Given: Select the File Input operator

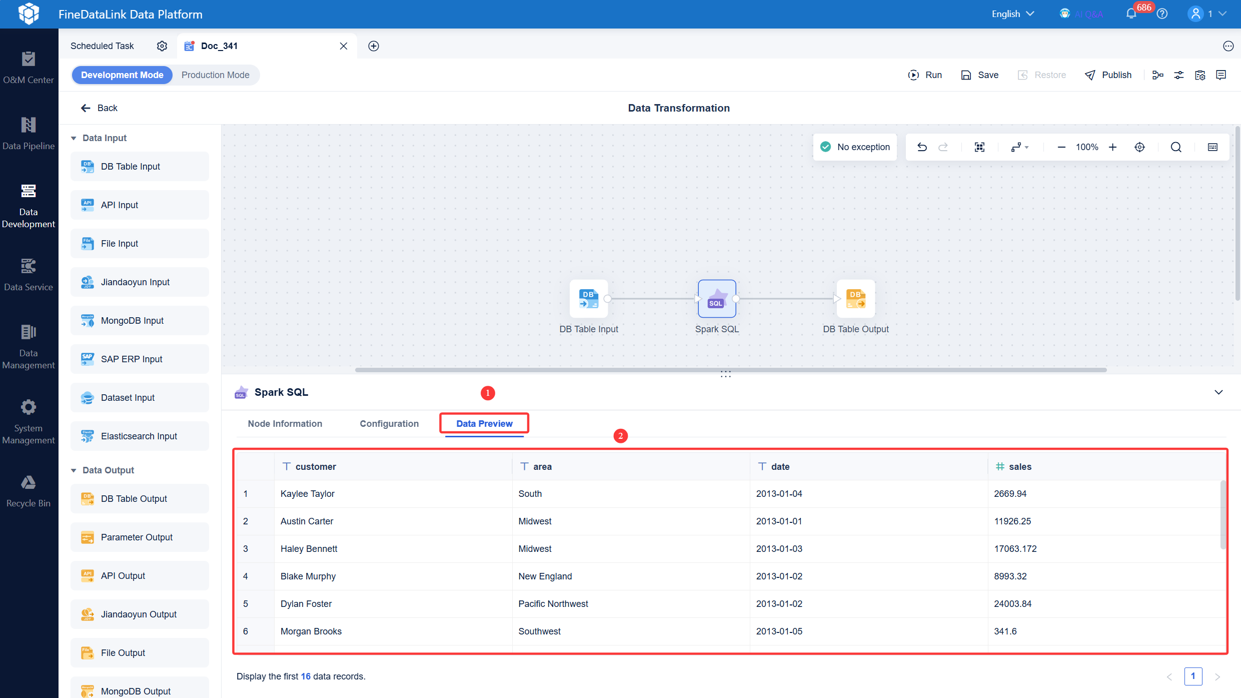Looking at the screenshot, I should (140, 244).
